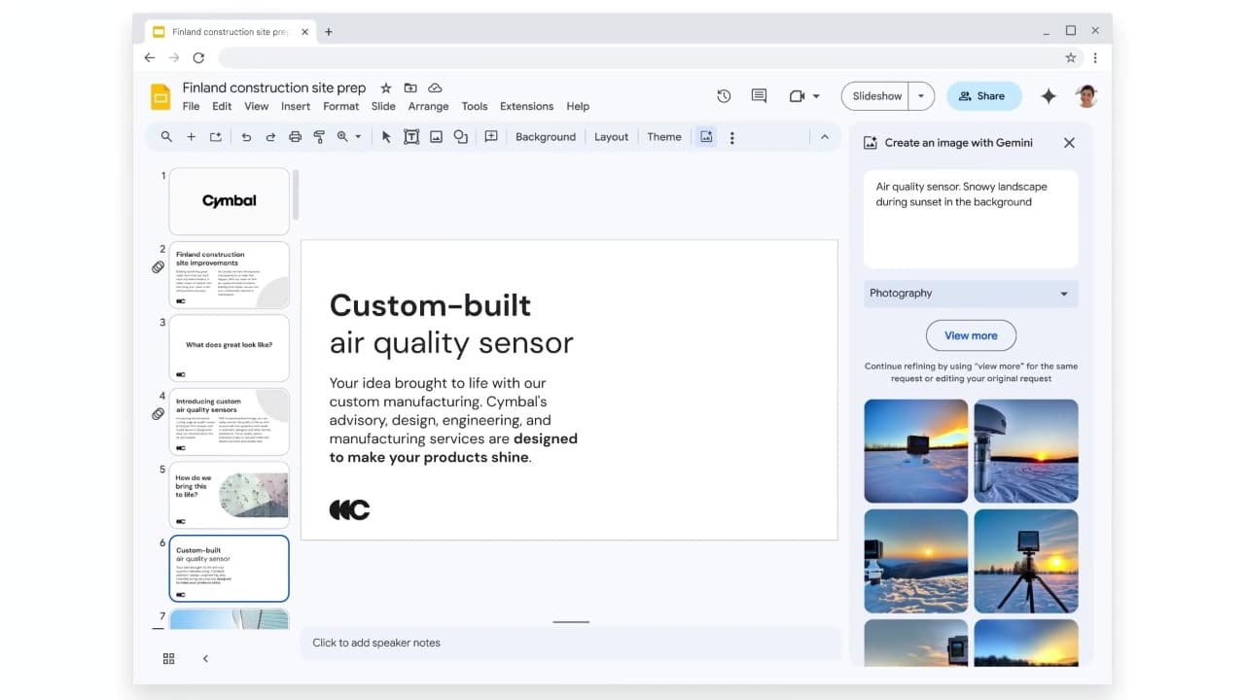Screen dimensions: 1245x700
Task: Add a comment from the toolbar
Action: [x=491, y=137]
